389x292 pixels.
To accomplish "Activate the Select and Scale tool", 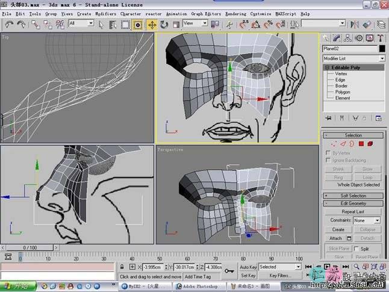I will click(176, 25).
